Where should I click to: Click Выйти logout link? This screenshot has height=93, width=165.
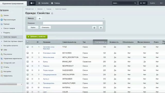click(152, 3)
